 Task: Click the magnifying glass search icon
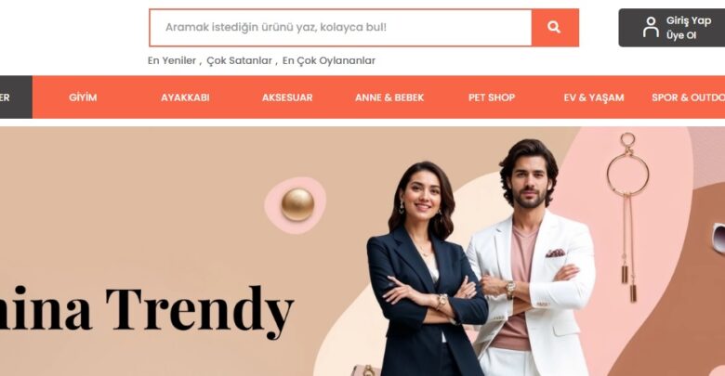(554, 27)
